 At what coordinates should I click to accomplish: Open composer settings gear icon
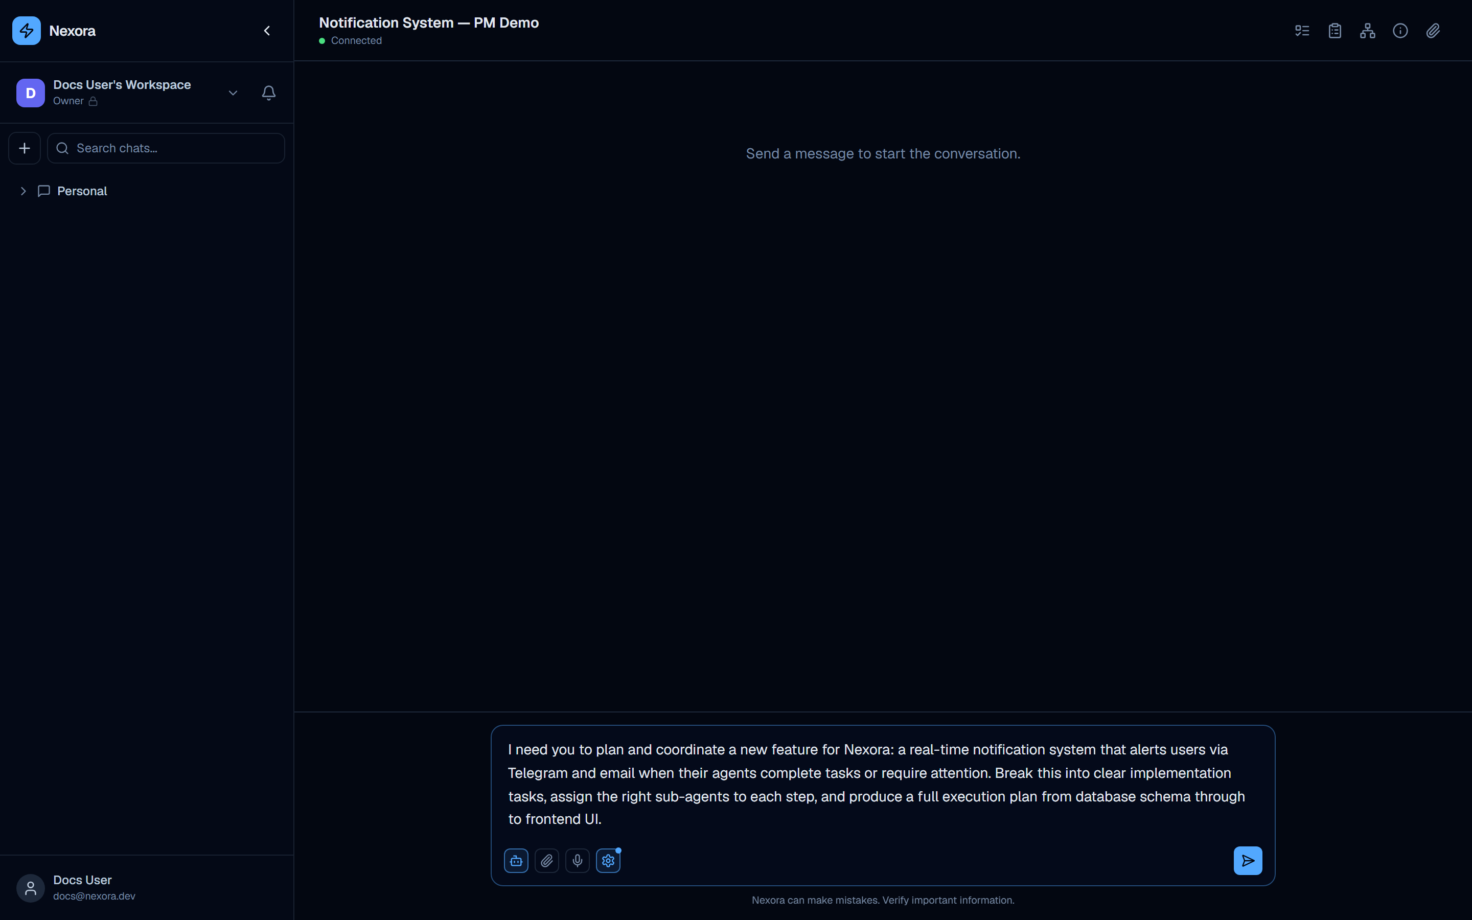[608, 860]
